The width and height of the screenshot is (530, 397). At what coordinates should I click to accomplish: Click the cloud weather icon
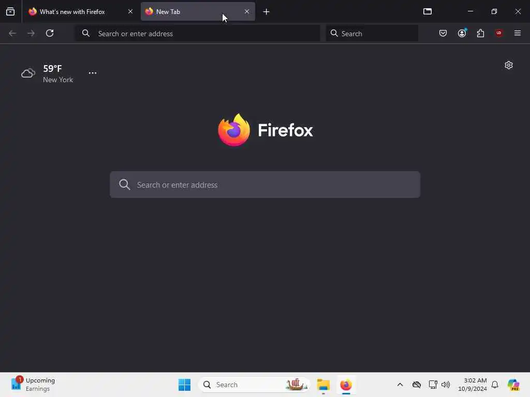[x=28, y=73]
